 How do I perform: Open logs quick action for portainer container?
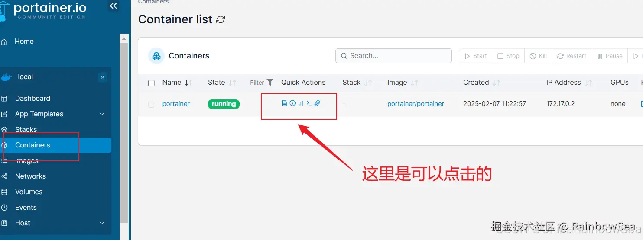[284, 103]
